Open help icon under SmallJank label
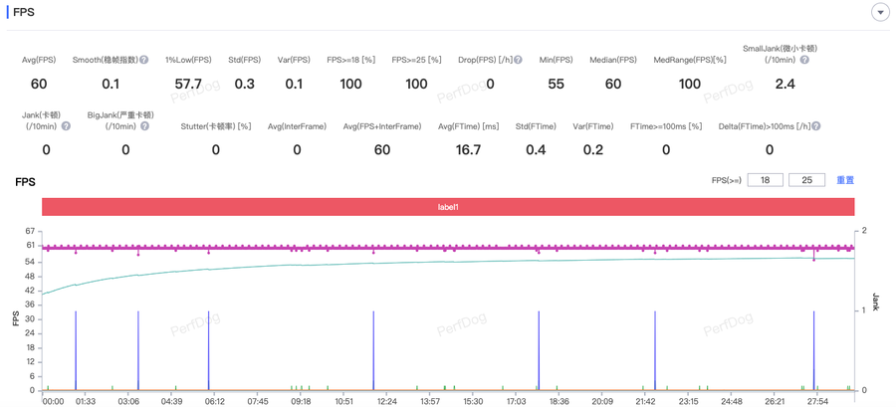Viewport: 896px width, 407px height. (x=804, y=60)
